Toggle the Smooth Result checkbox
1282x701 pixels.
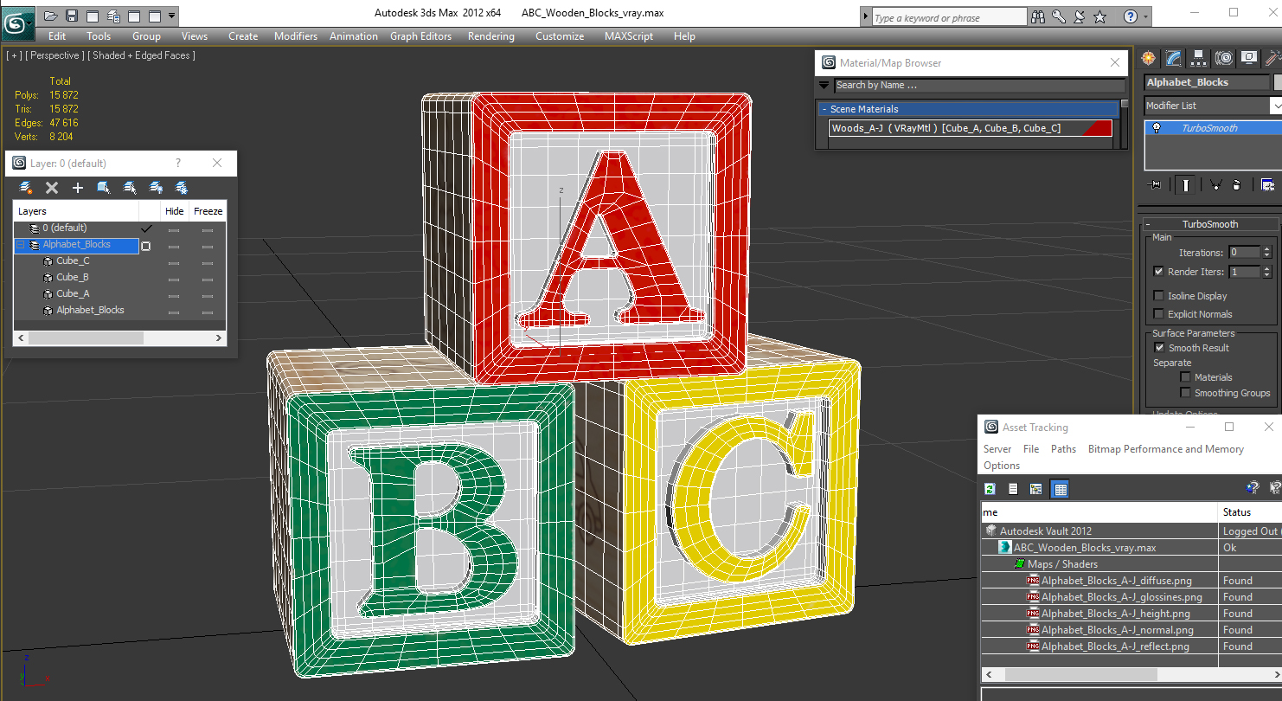coord(1159,348)
